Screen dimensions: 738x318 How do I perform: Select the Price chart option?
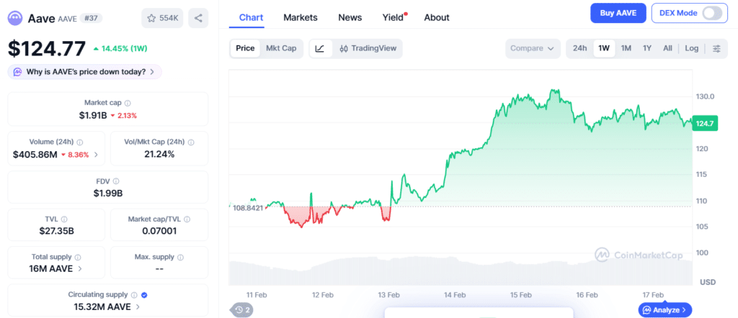245,48
